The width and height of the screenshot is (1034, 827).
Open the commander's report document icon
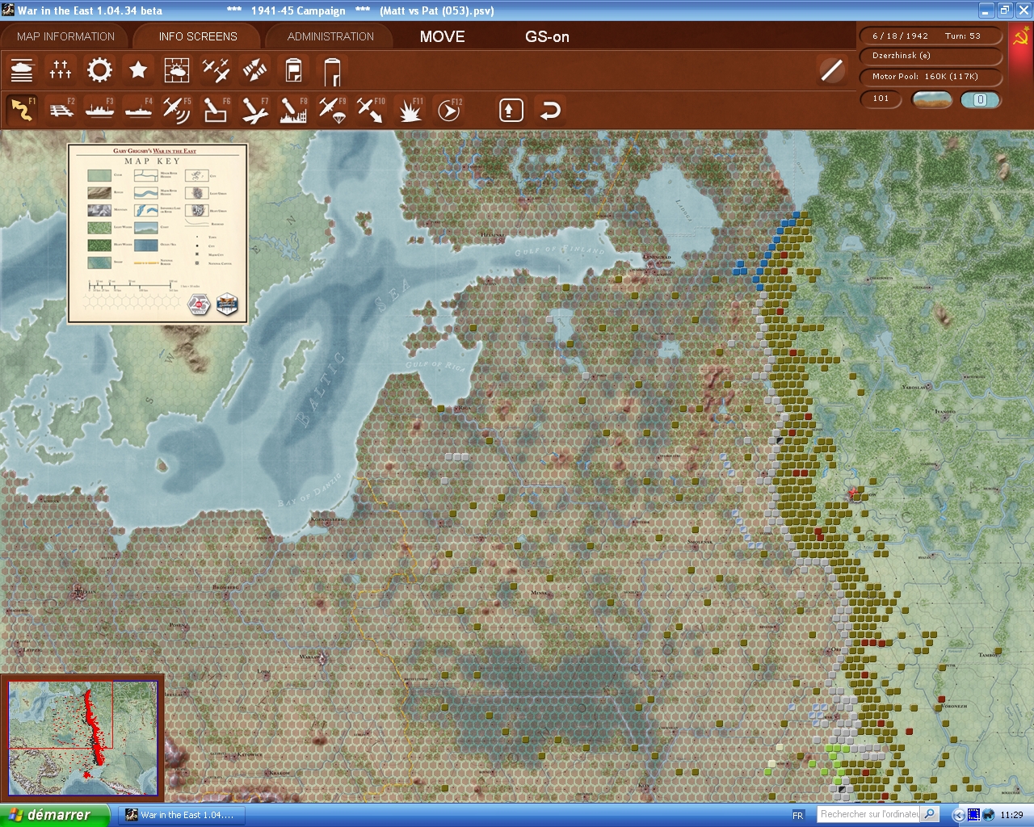pos(293,71)
